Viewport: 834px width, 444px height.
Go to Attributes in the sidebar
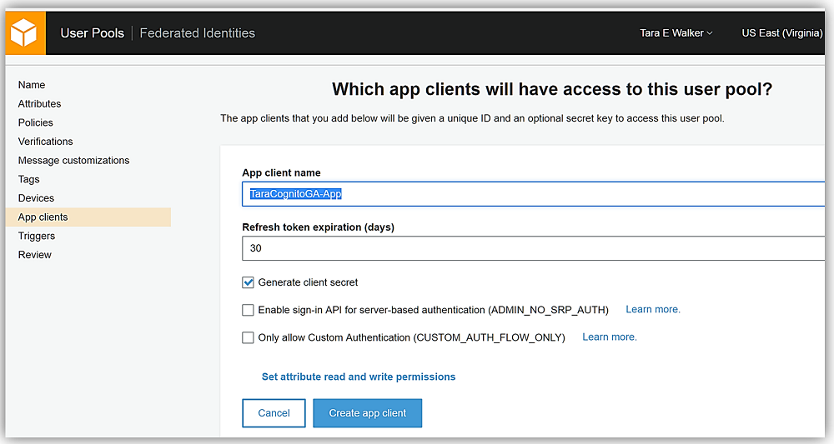(39, 104)
